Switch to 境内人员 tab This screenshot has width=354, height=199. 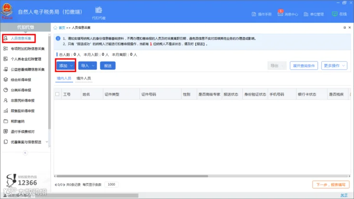coord(64,78)
